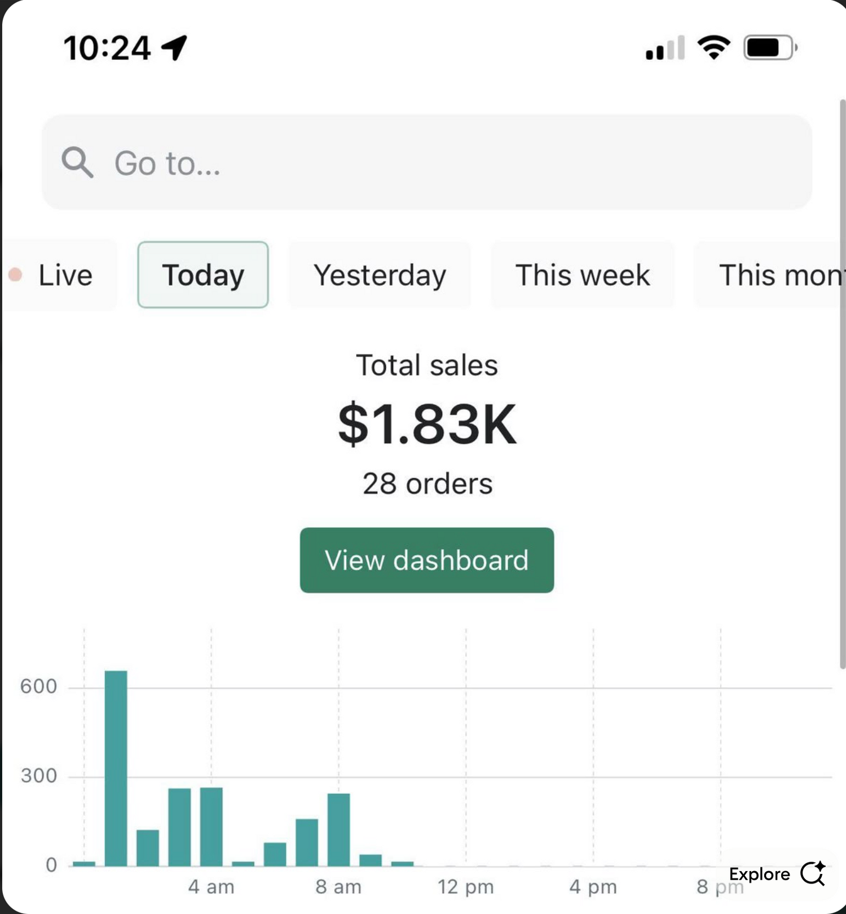The height and width of the screenshot is (914, 846).
Task: Tap the location arrow icon
Action: click(174, 47)
